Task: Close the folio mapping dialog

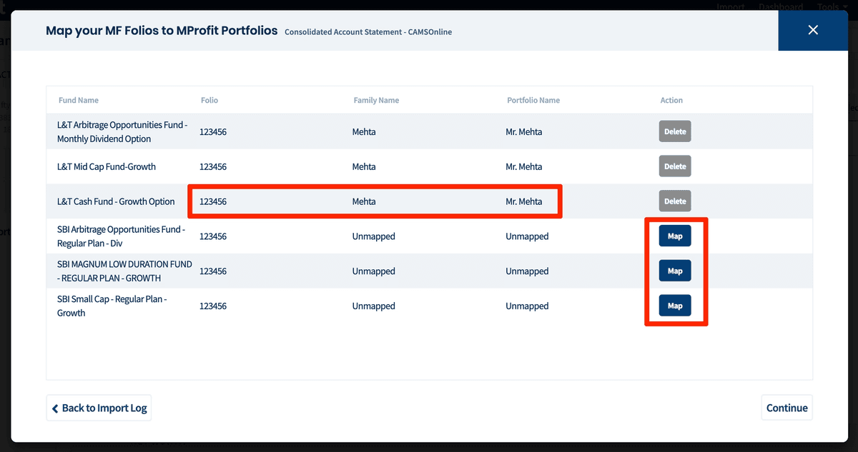Action: pyautogui.click(x=812, y=30)
